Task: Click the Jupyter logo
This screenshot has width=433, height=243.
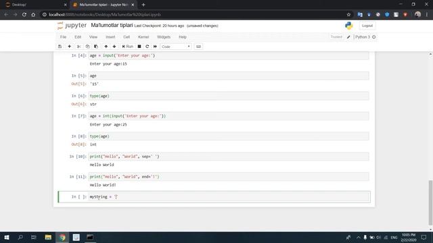Action: coord(72,26)
